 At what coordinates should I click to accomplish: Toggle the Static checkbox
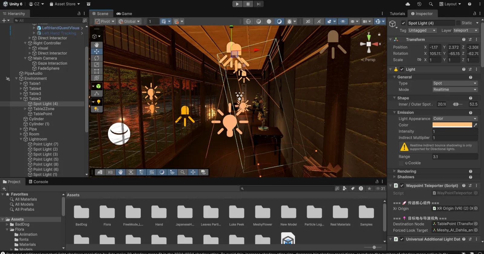458,23
